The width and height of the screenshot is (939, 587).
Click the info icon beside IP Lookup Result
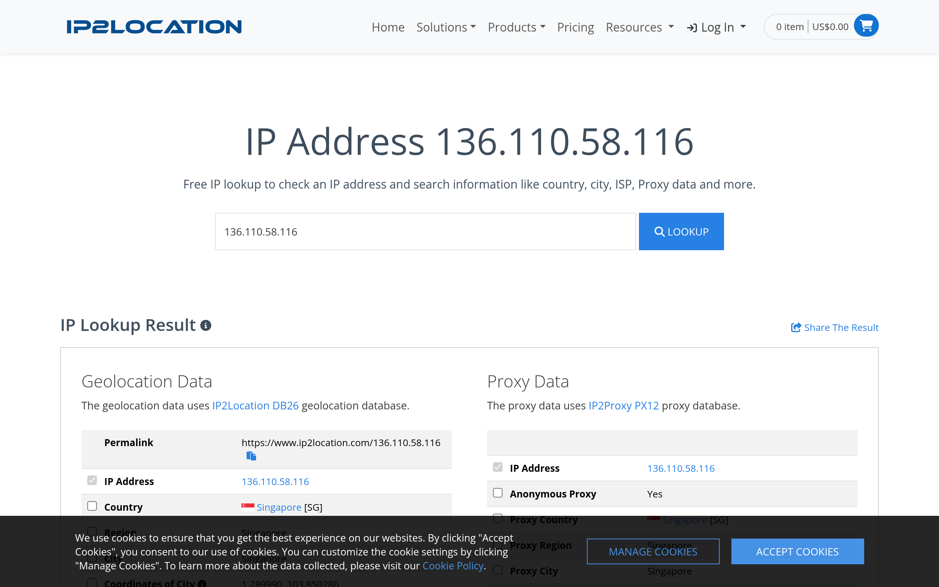click(x=206, y=325)
